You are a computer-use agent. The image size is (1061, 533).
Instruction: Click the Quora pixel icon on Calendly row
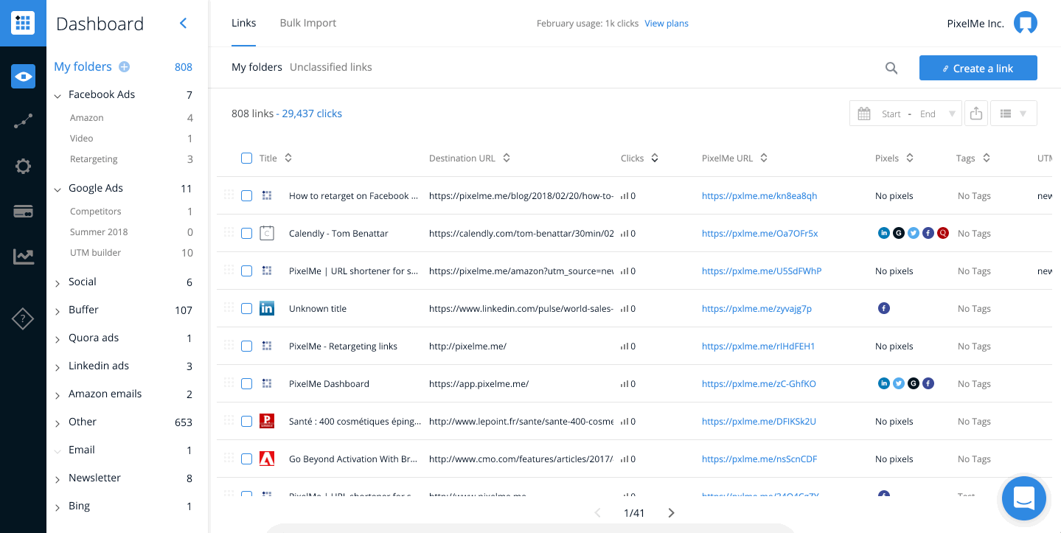pos(943,233)
